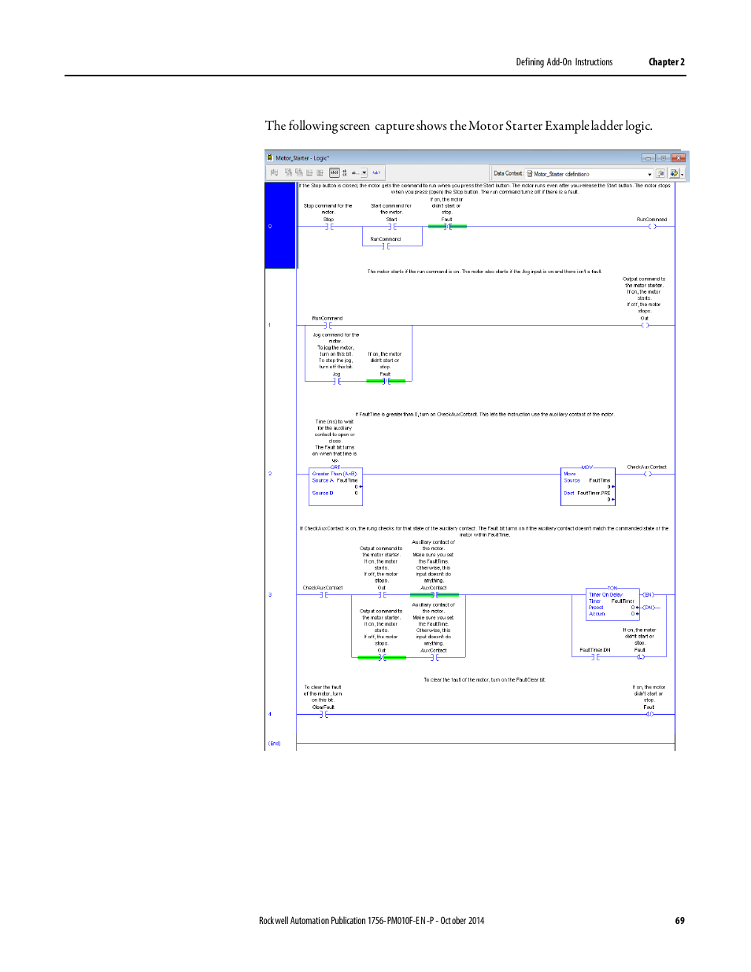Viewport: 751px width, 972px height.
Task: Click the EN output of the TON timer
Action: 649,595
